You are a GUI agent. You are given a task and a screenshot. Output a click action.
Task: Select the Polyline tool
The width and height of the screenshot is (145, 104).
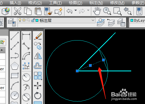pos(15,56)
